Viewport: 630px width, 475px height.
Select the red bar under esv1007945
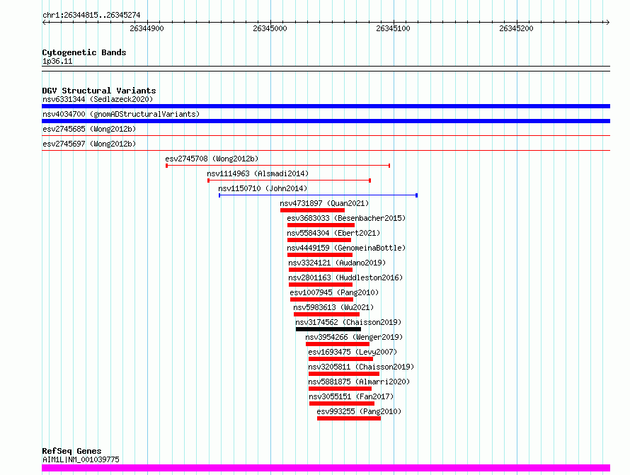coord(321,299)
